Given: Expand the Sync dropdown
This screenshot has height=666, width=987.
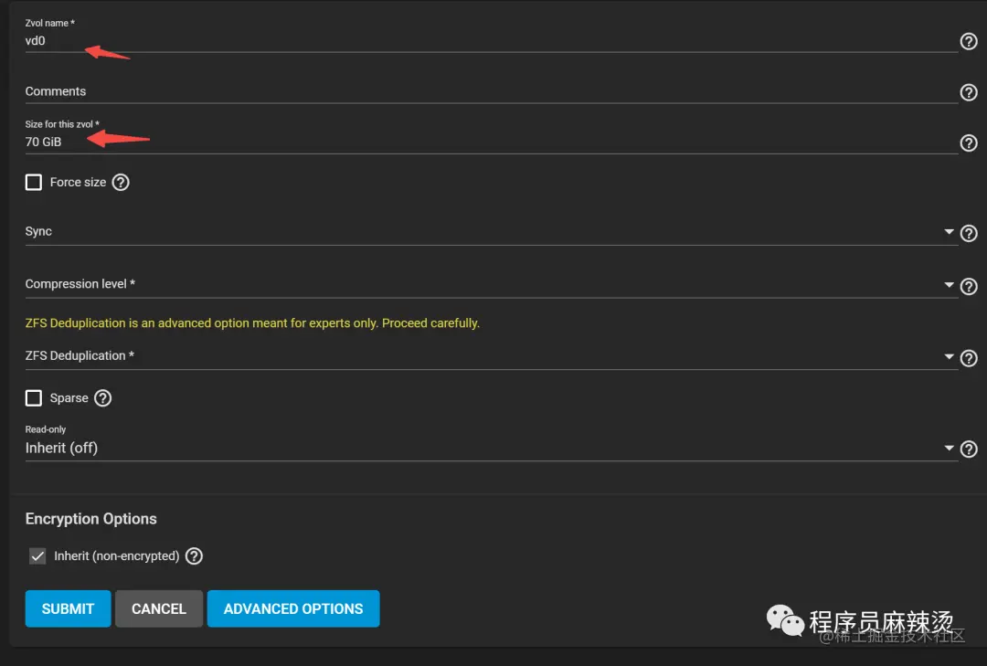Looking at the screenshot, I should point(491,232).
